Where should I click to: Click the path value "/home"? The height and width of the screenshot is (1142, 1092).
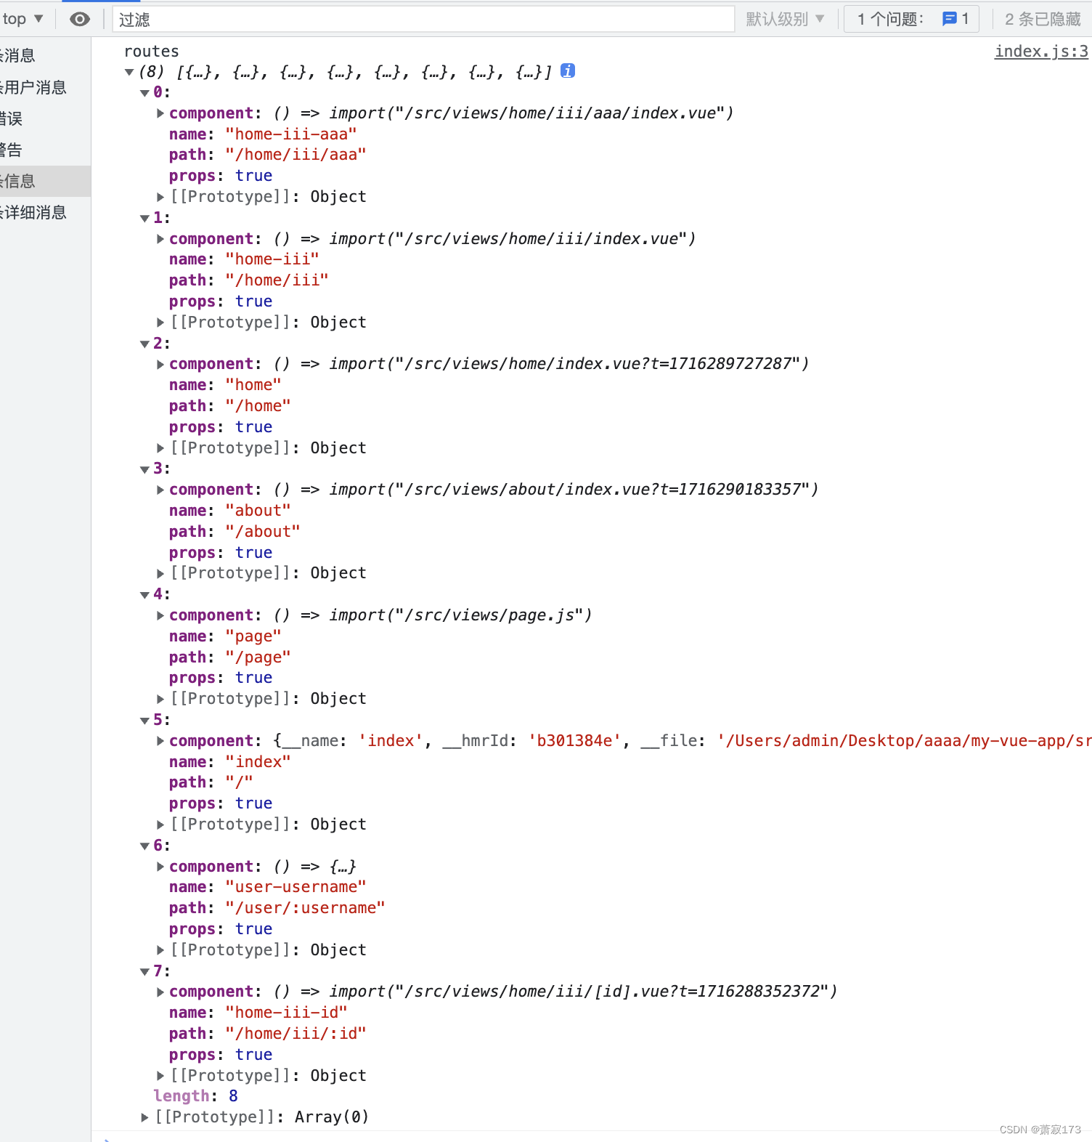click(258, 406)
